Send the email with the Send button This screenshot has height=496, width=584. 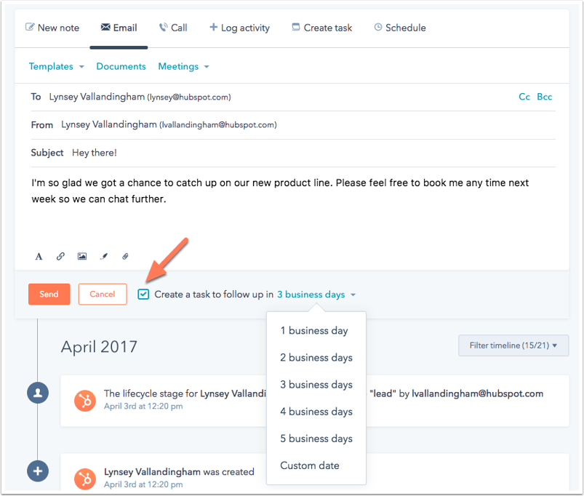coord(49,294)
